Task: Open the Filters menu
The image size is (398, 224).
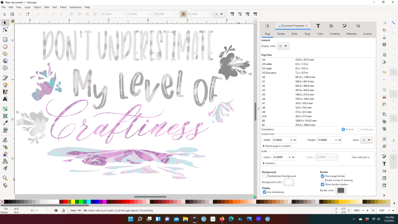Action: click(63, 7)
